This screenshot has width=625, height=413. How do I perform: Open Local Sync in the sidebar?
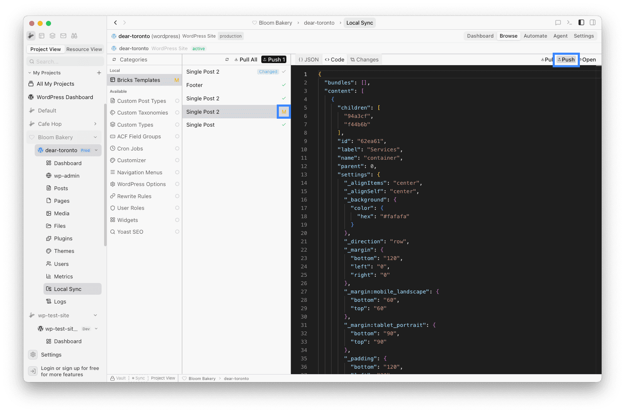tap(72, 289)
